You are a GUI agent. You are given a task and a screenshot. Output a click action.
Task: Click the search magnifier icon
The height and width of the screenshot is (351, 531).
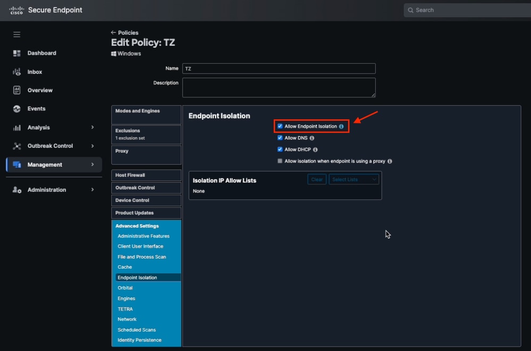pyautogui.click(x=410, y=10)
